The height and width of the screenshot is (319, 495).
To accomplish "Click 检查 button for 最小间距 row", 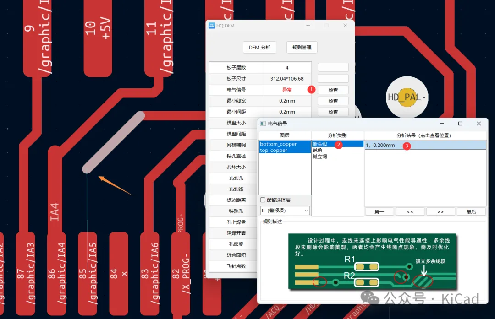I will coord(333,112).
